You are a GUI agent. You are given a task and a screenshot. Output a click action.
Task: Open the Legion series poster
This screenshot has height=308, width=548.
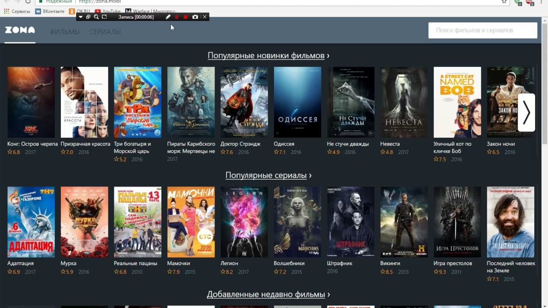pyautogui.click(x=244, y=222)
